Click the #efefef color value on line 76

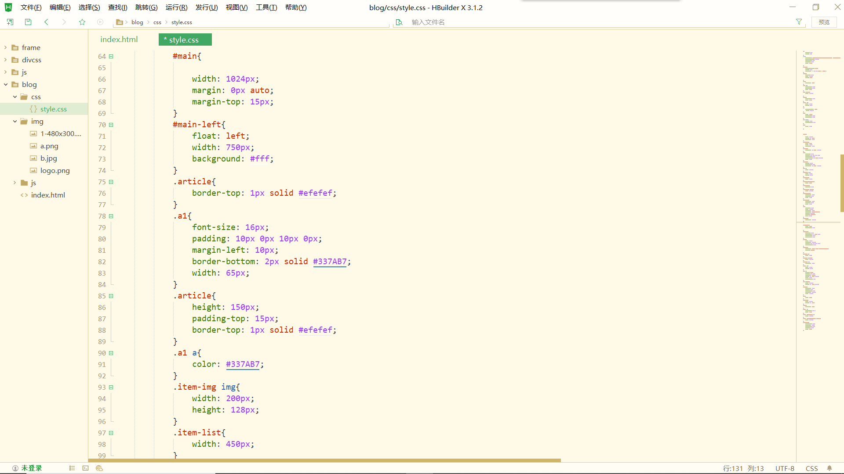tap(315, 193)
